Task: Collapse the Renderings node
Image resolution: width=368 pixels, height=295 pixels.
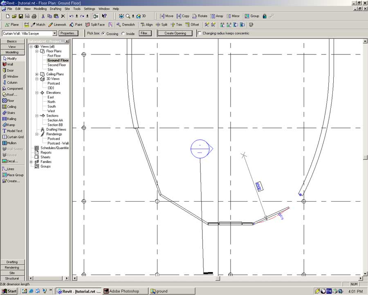Action: pos(37,134)
